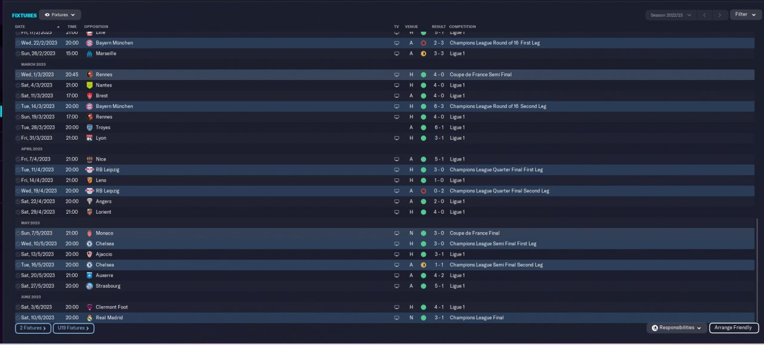Click the green win indicator on Real Madrid row

tap(423, 318)
